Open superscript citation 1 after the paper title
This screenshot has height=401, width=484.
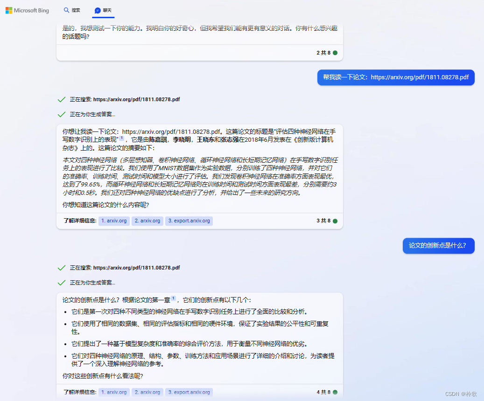(x=122, y=138)
